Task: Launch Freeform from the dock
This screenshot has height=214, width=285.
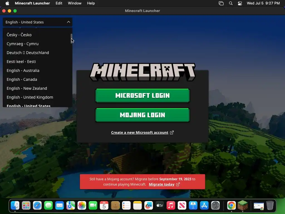Action: 149,206
